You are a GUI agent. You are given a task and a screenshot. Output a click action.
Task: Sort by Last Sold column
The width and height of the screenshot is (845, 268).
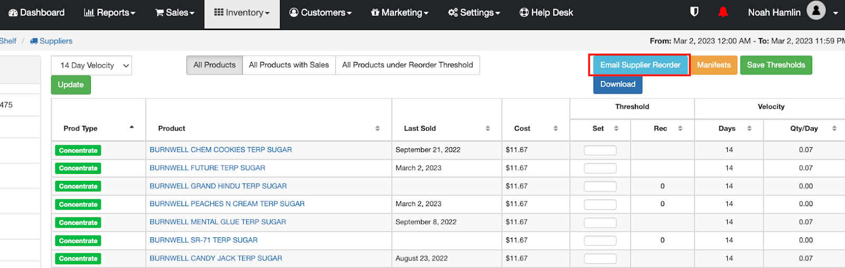447,128
